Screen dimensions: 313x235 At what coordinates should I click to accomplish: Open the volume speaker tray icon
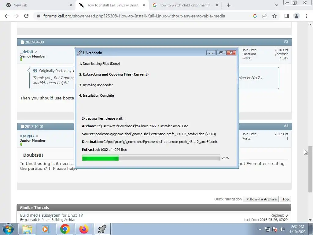[x=282, y=229]
